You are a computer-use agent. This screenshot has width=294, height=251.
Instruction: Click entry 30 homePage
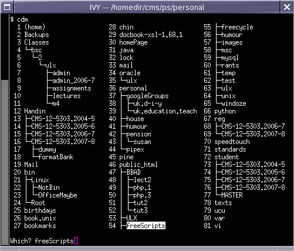pos(133,42)
